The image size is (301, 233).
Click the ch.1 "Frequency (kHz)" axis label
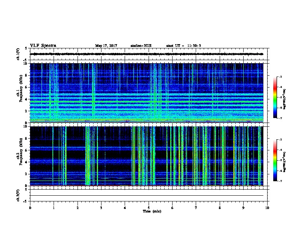tap(21, 88)
